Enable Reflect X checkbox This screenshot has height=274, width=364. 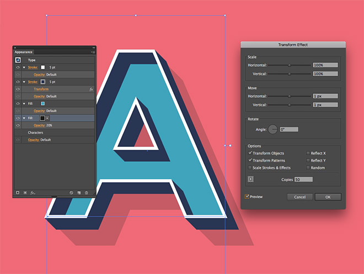click(x=308, y=153)
